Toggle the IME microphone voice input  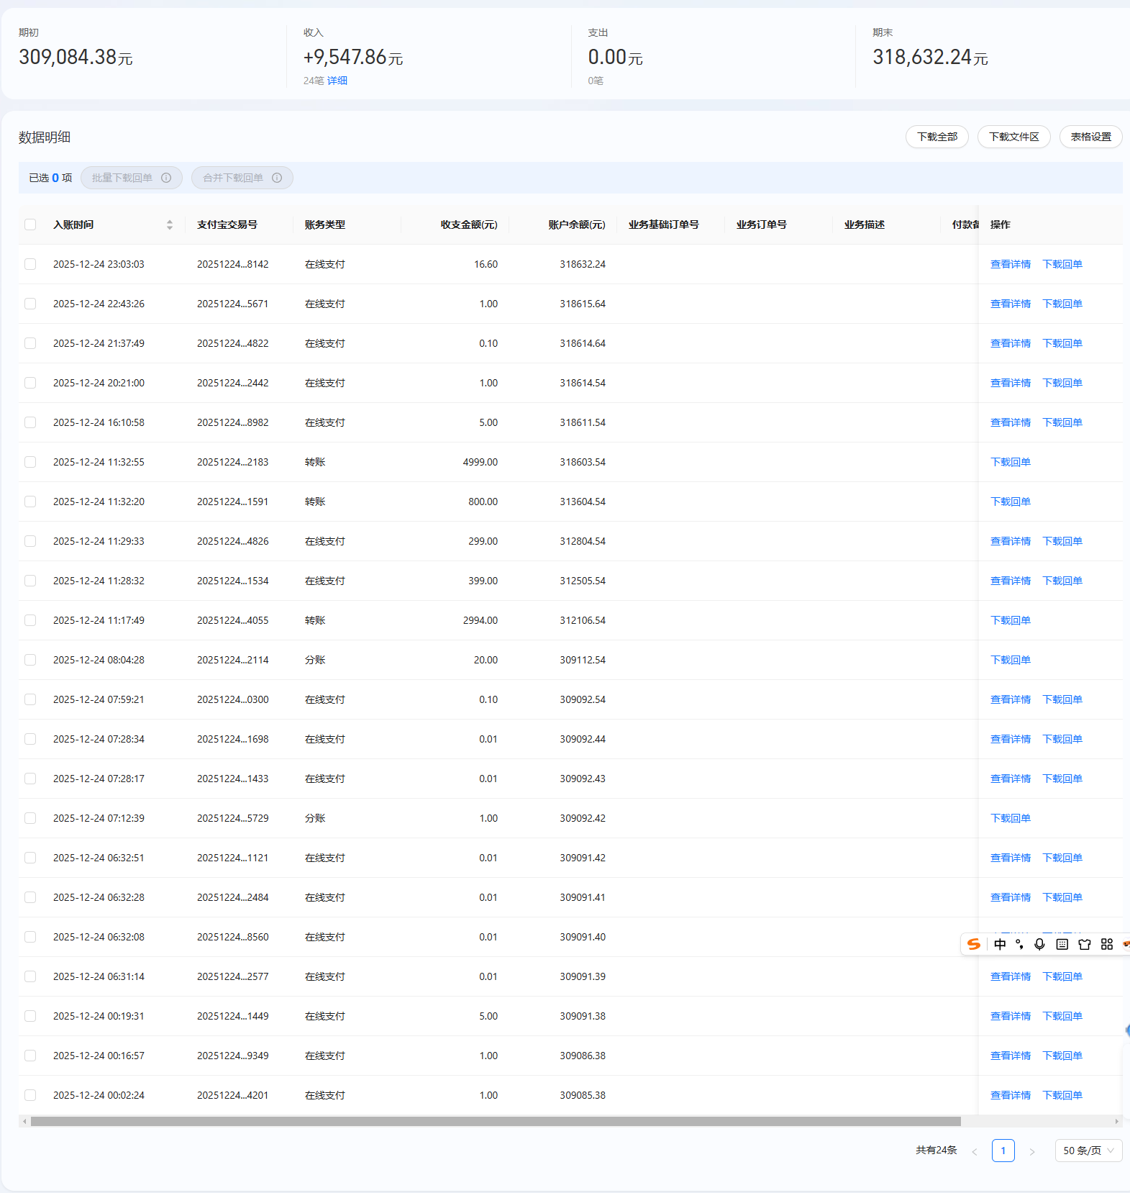(1039, 944)
